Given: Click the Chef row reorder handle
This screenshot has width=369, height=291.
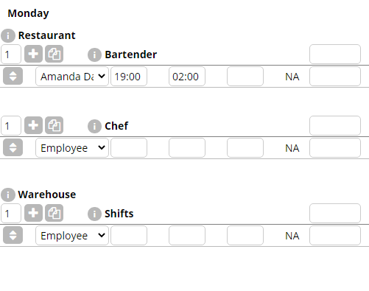Looking at the screenshot, I should click(x=13, y=147).
